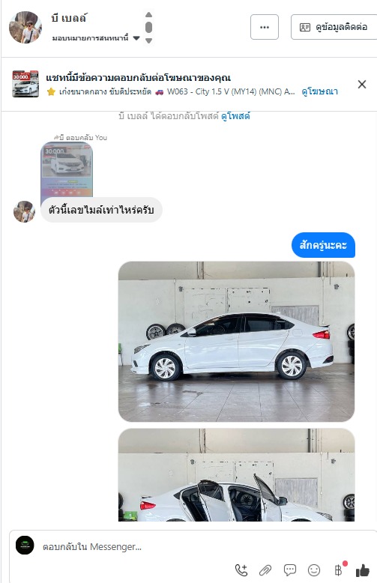The height and width of the screenshot is (583, 377).
Task: Open saved replies speech bubble icon
Action: pos(289,570)
